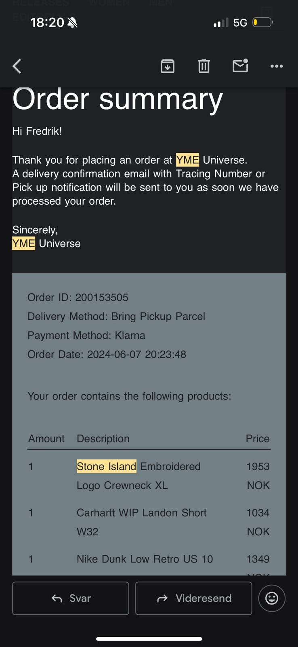Tap highlighted YME in the thank-you sentence
Image resolution: width=298 pixels, height=647 pixels.
(x=187, y=160)
